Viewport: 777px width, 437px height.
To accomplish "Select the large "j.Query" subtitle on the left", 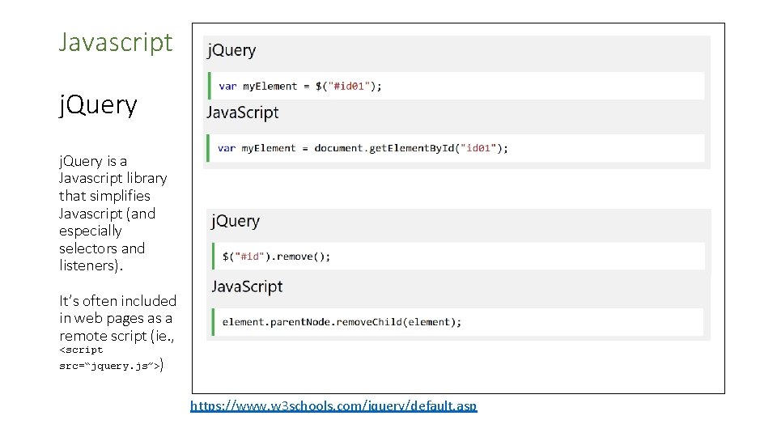I will (x=98, y=104).
